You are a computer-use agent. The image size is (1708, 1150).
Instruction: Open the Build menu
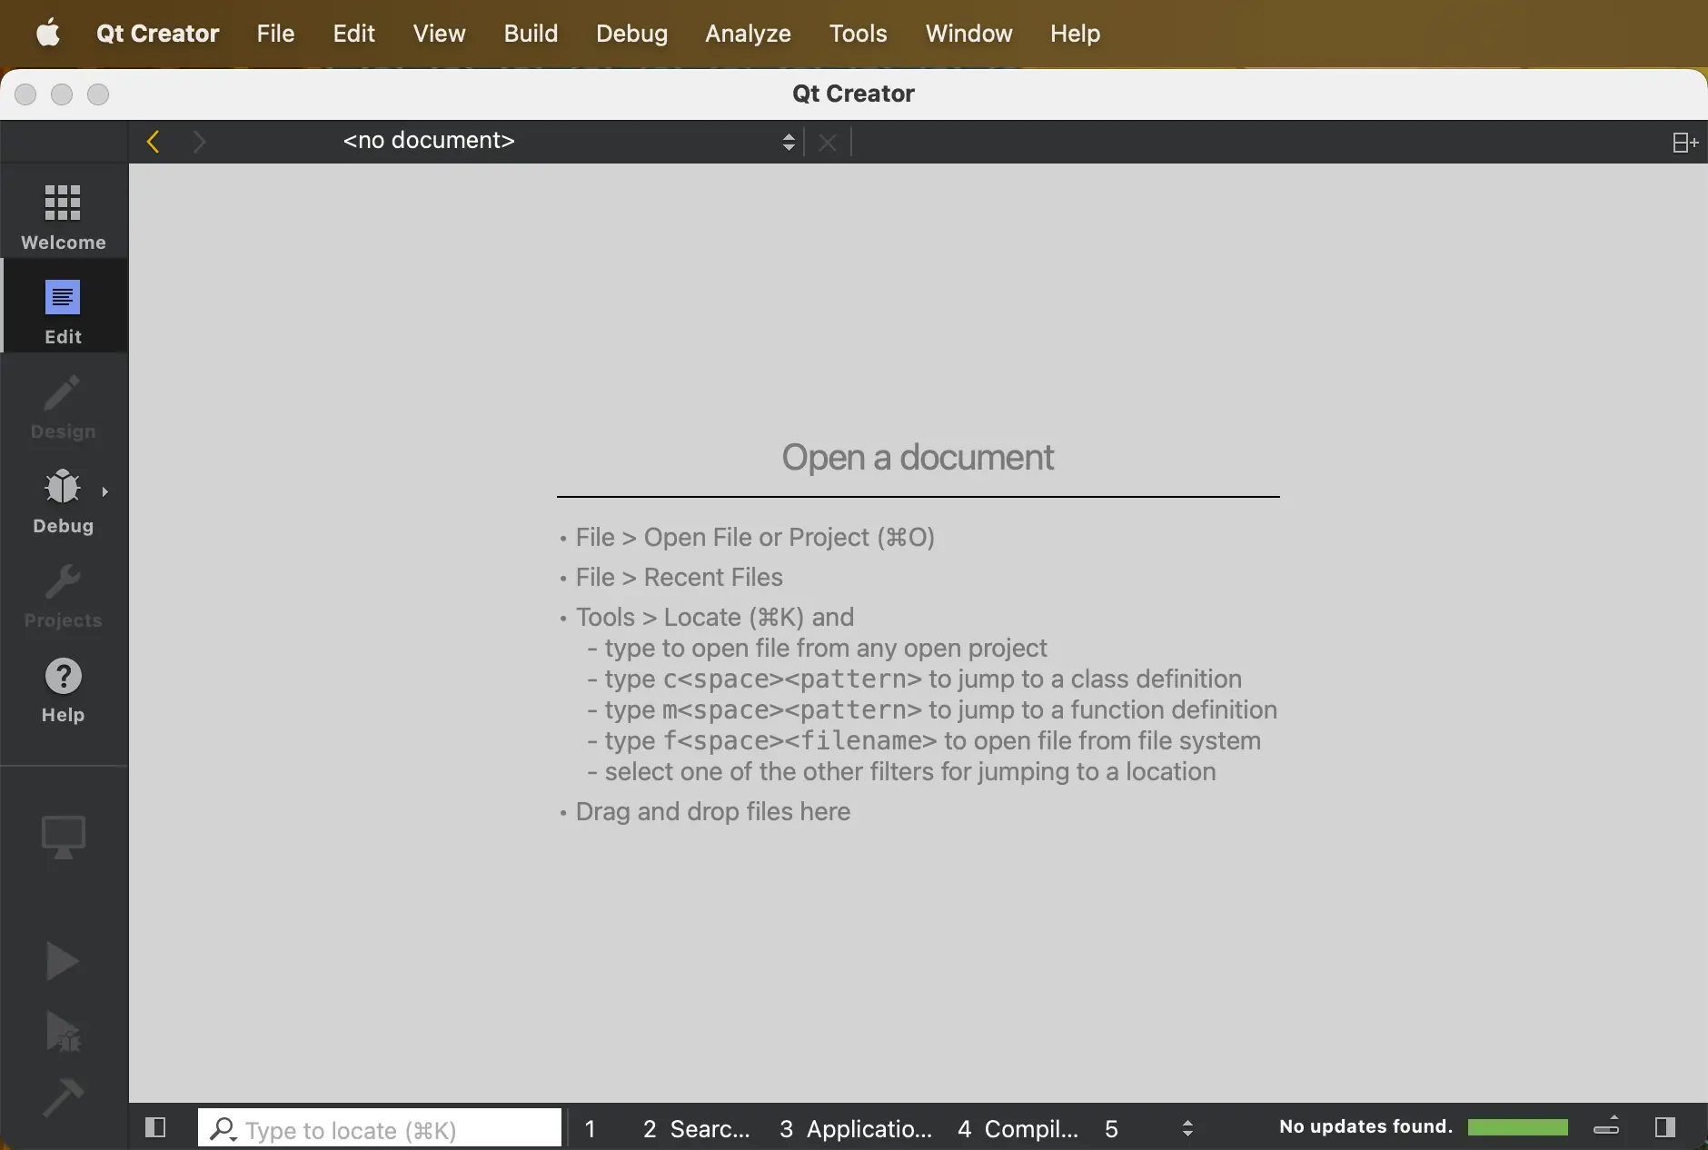pos(531,34)
